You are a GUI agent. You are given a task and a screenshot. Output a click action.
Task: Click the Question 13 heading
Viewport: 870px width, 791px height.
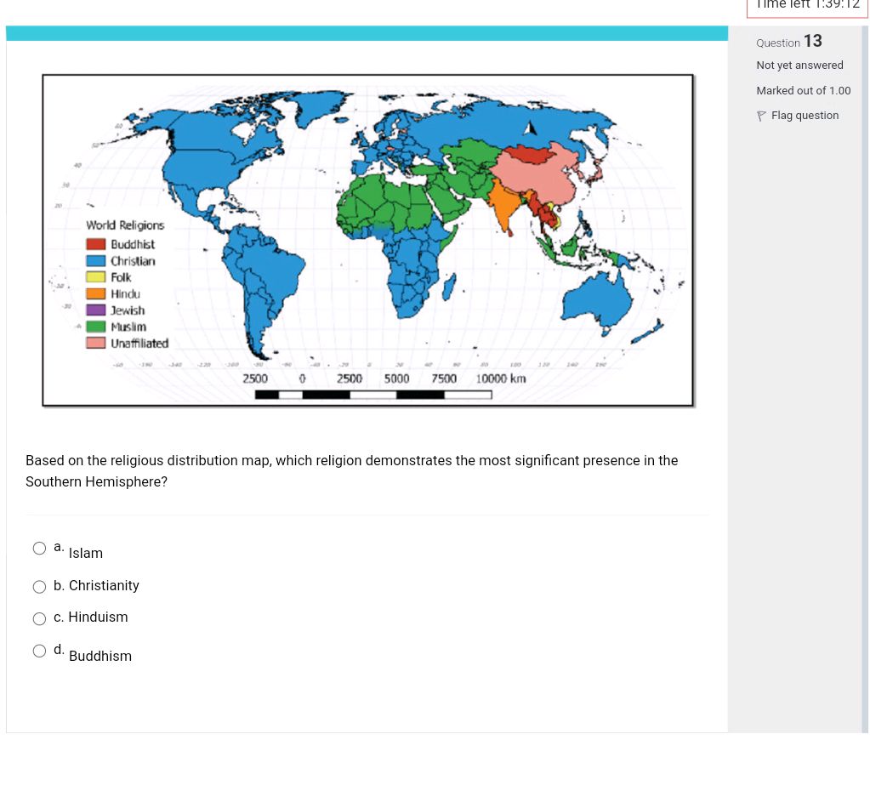tap(790, 41)
